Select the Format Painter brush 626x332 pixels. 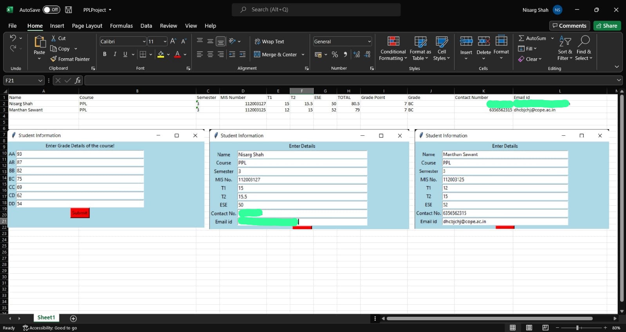tap(70, 59)
